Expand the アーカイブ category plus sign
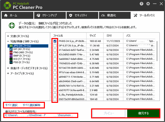Viewport: 165px width, 122px height. click(8, 73)
